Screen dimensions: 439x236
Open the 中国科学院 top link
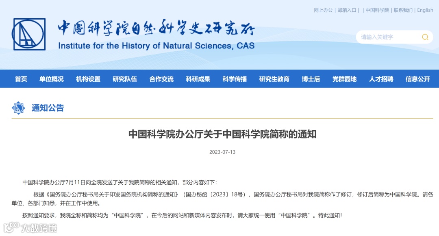pos(377,10)
